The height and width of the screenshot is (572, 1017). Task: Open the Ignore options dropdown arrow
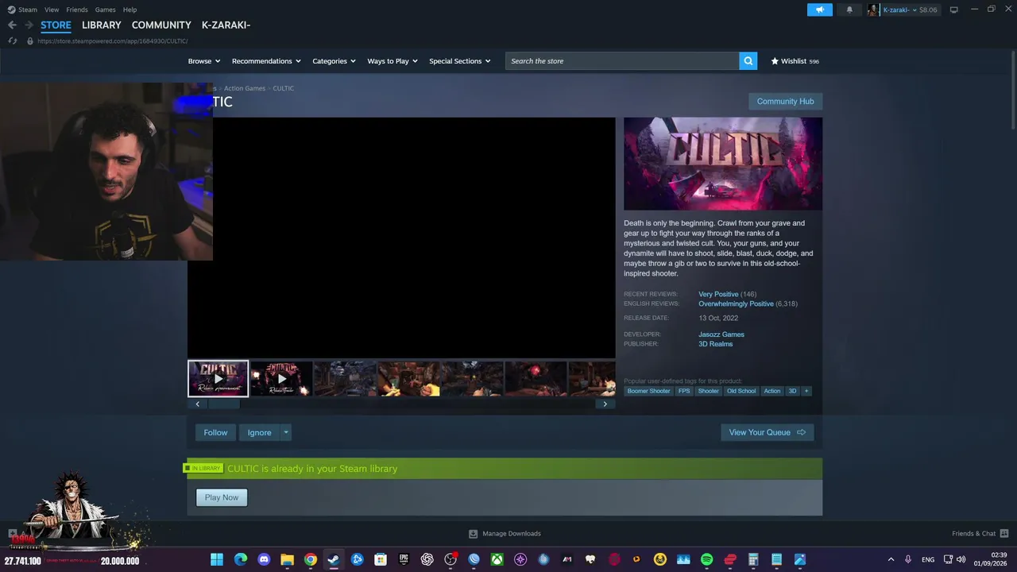[x=286, y=432]
